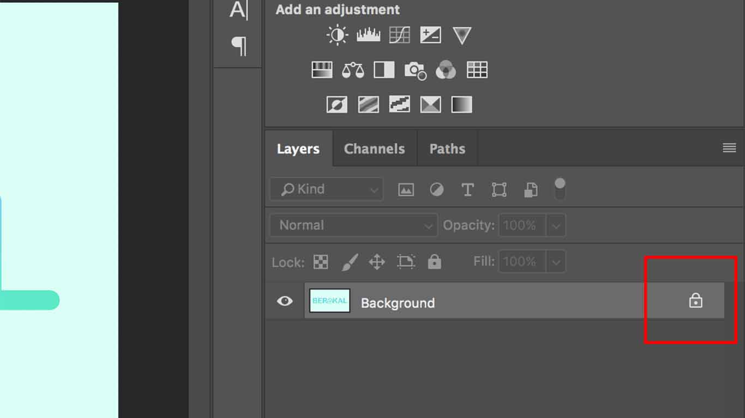Viewport: 745px width, 418px height.
Task: Add a Curves adjustment
Action: [x=400, y=34]
